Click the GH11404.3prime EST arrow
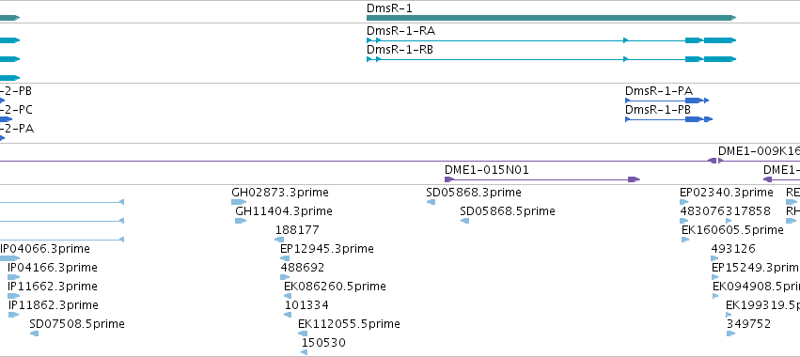800x357 pixels. (241, 221)
